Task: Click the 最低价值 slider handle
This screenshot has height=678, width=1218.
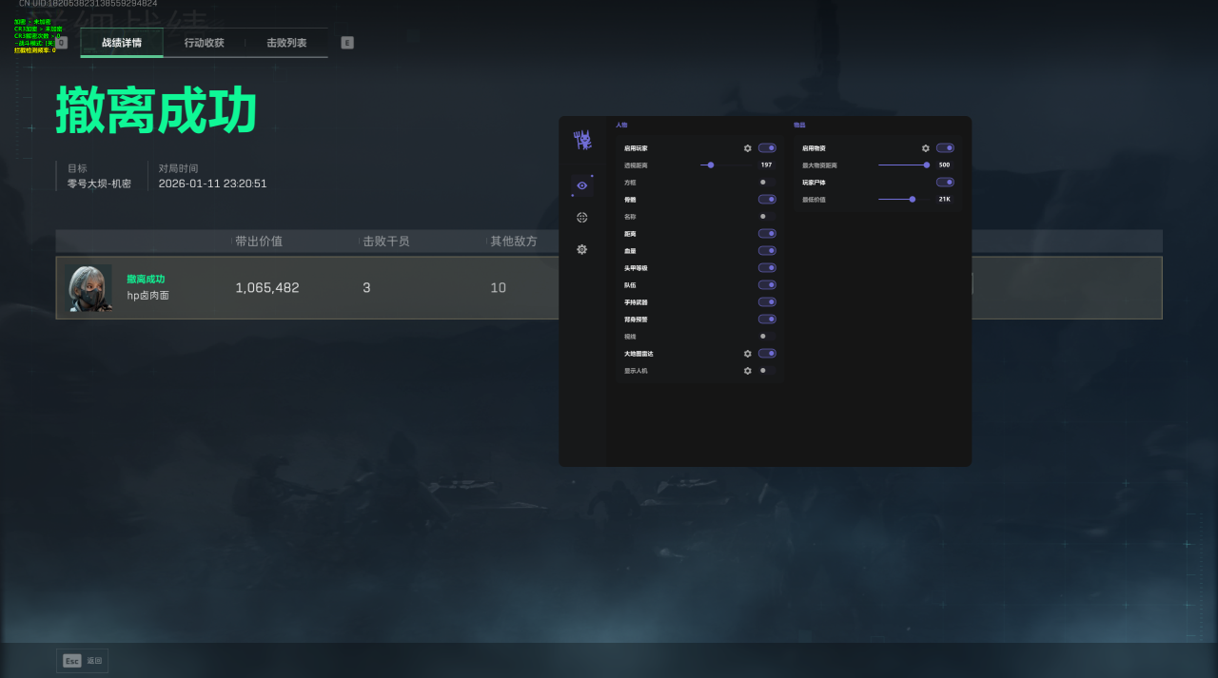Action: click(x=913, y=200)
